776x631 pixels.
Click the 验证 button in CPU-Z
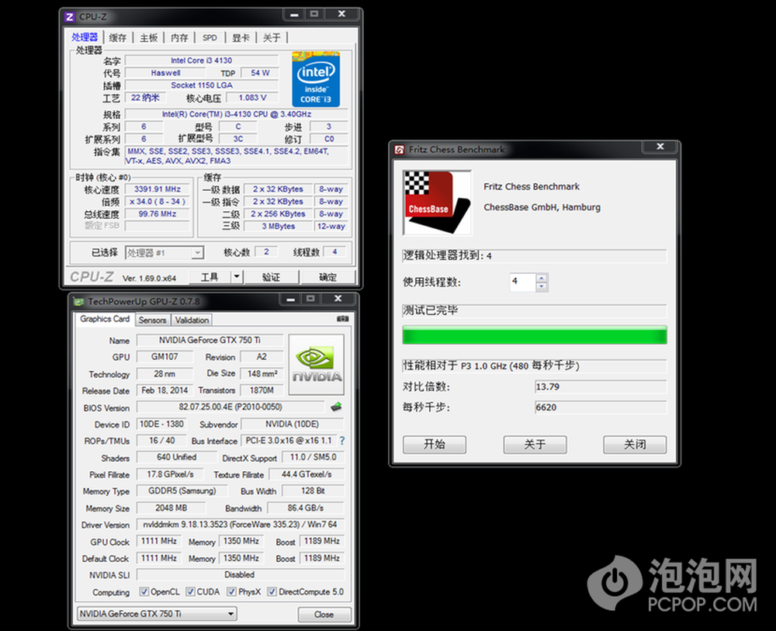(x=271, y=277)
